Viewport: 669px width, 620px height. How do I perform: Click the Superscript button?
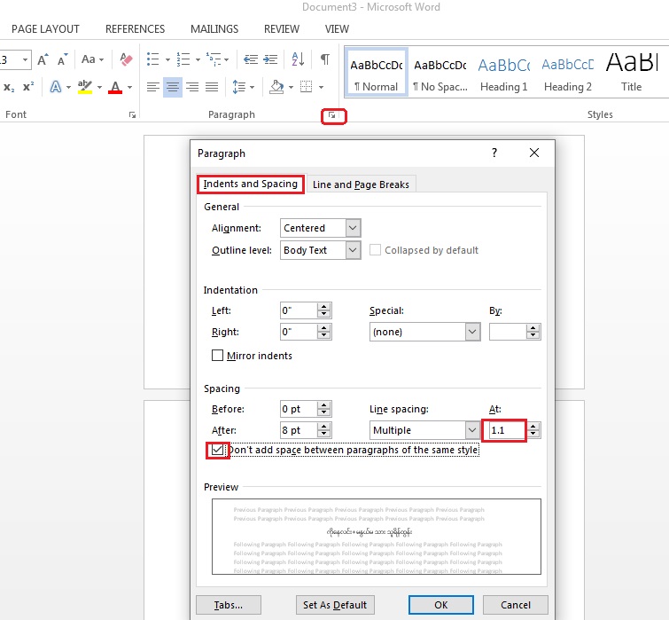tap(28, 87)
